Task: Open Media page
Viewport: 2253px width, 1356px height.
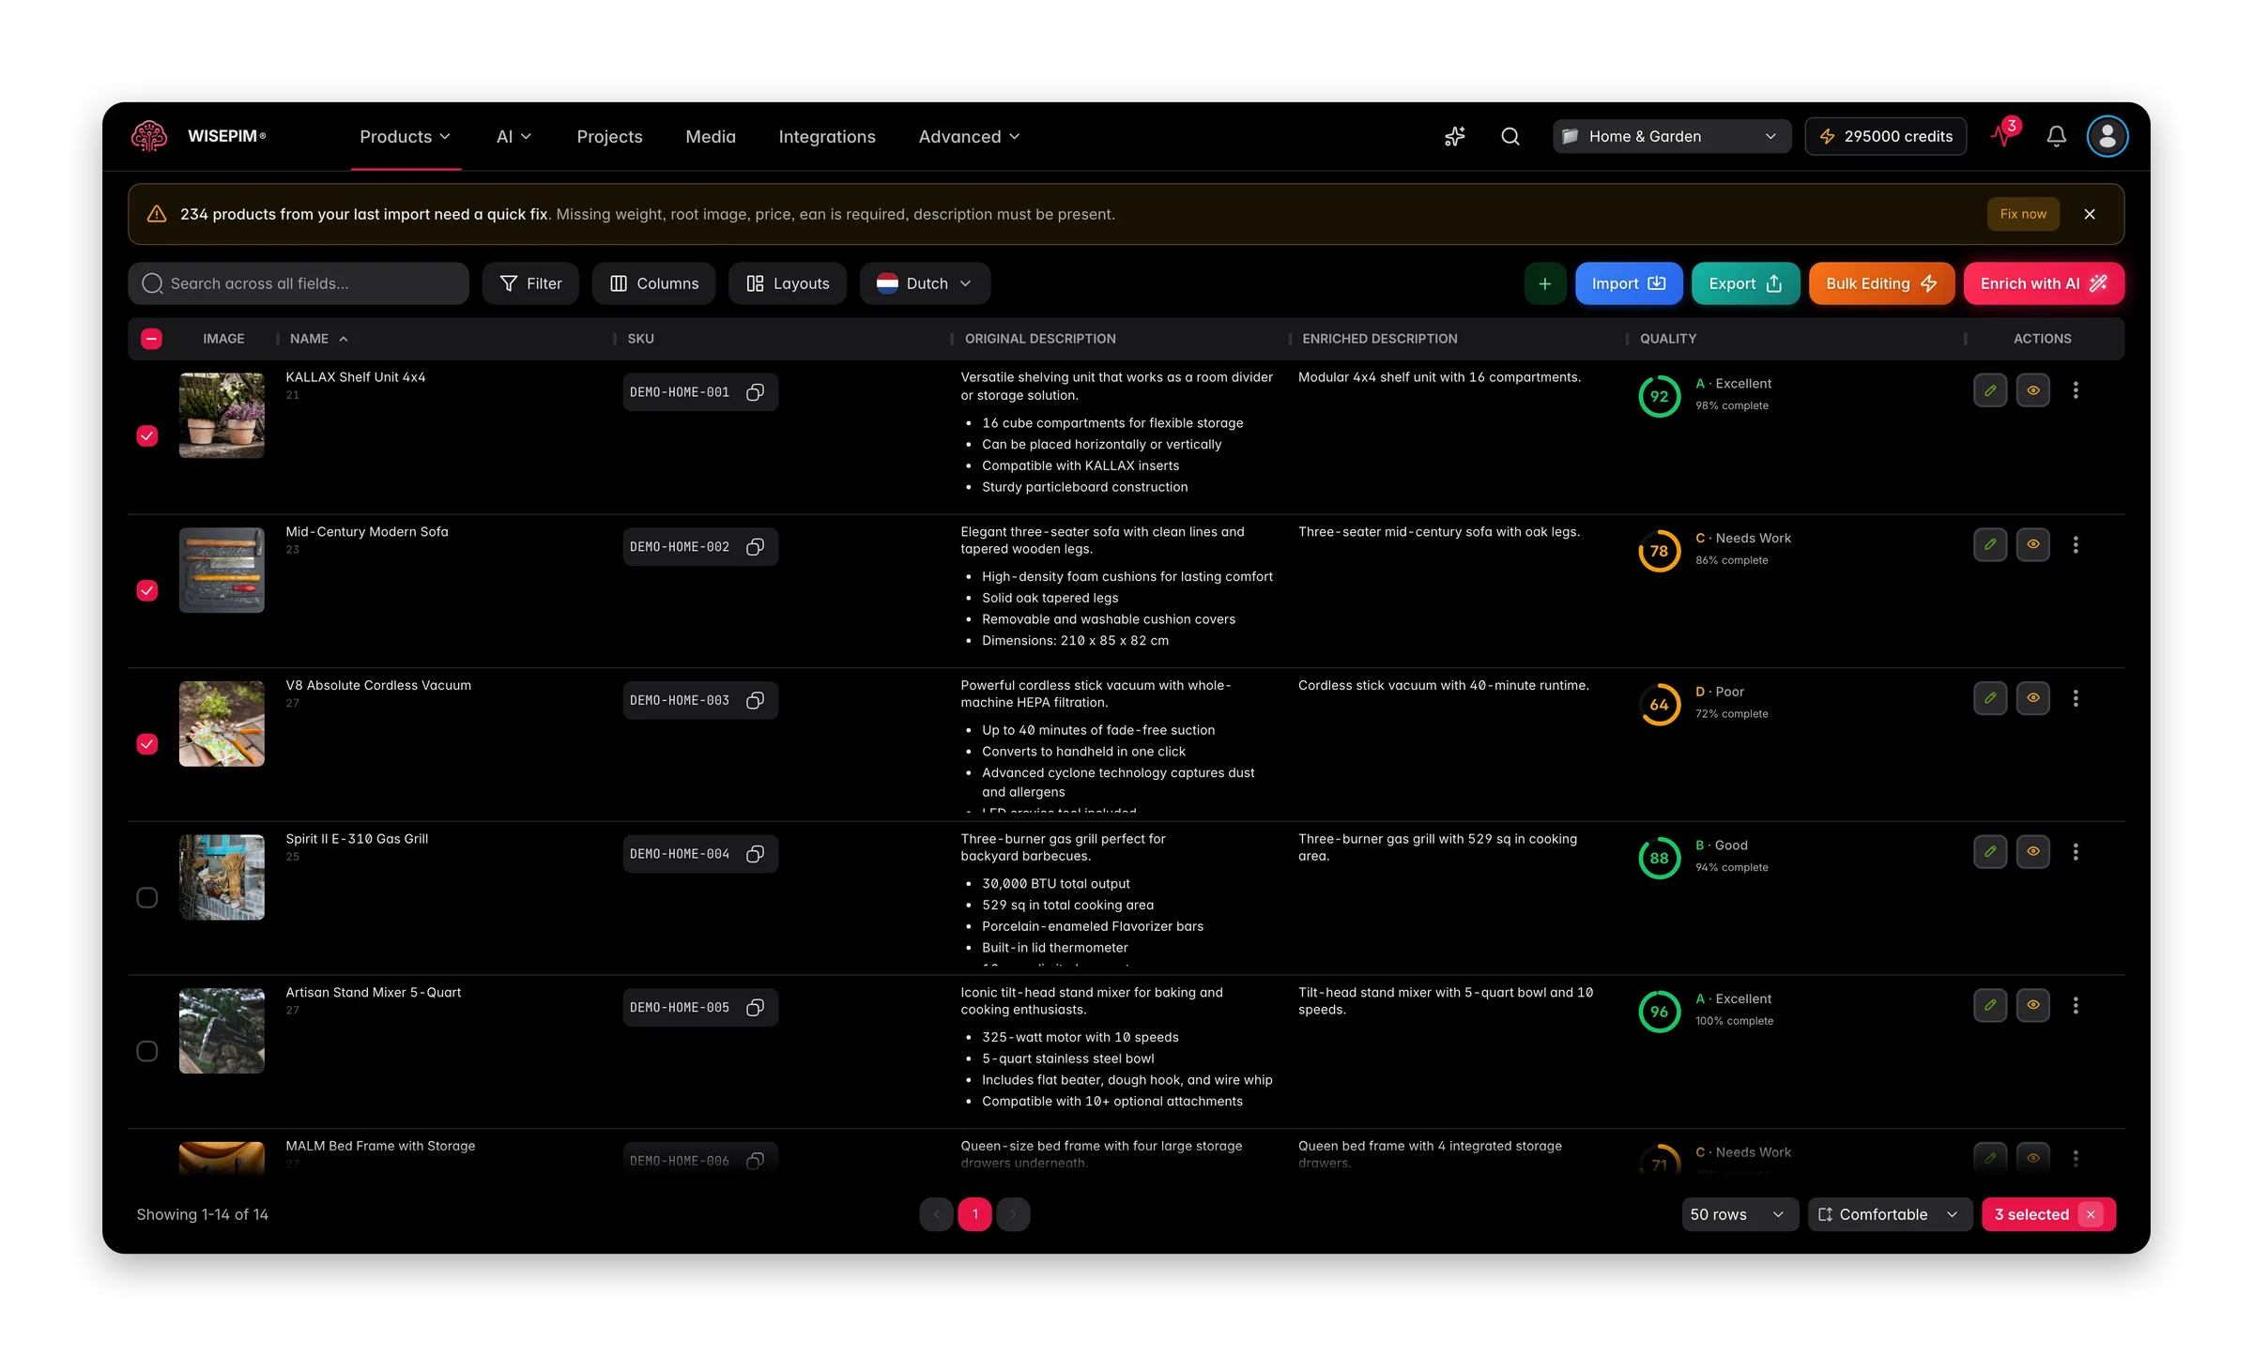Action: [x=711, y=136]
